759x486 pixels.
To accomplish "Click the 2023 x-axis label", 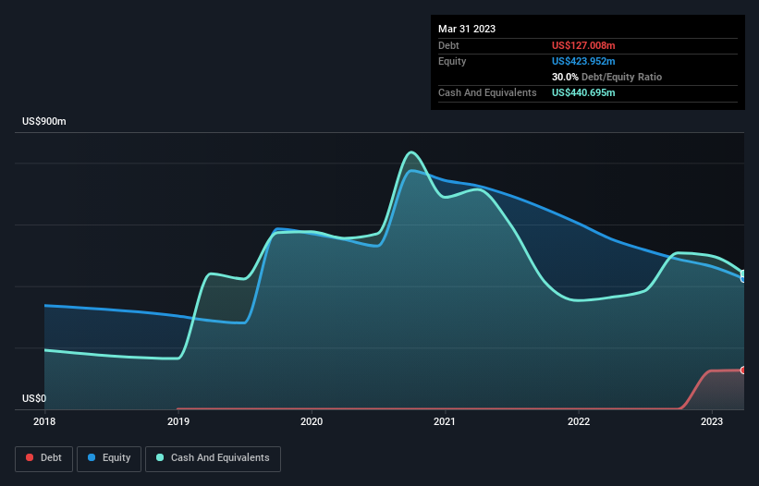I will point(712,421).
